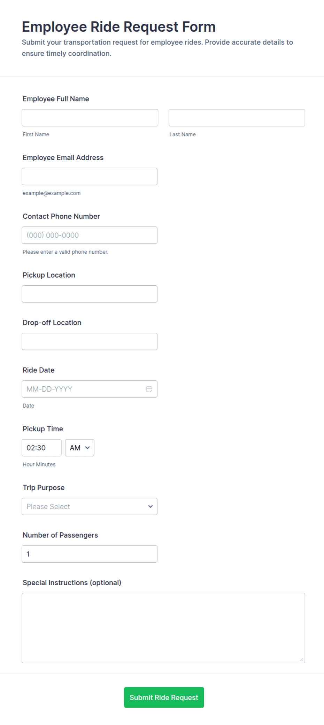The width and height of the screenshot is (324, 725).
Task: Open the Trip Purpose dropdown
Action: 90,506
